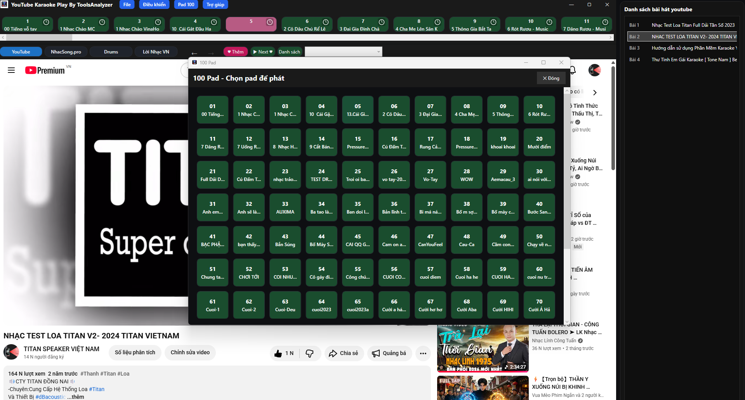Click the clock icon on pad 11
The width and height of the screenshot is (745, 400).
605,22
